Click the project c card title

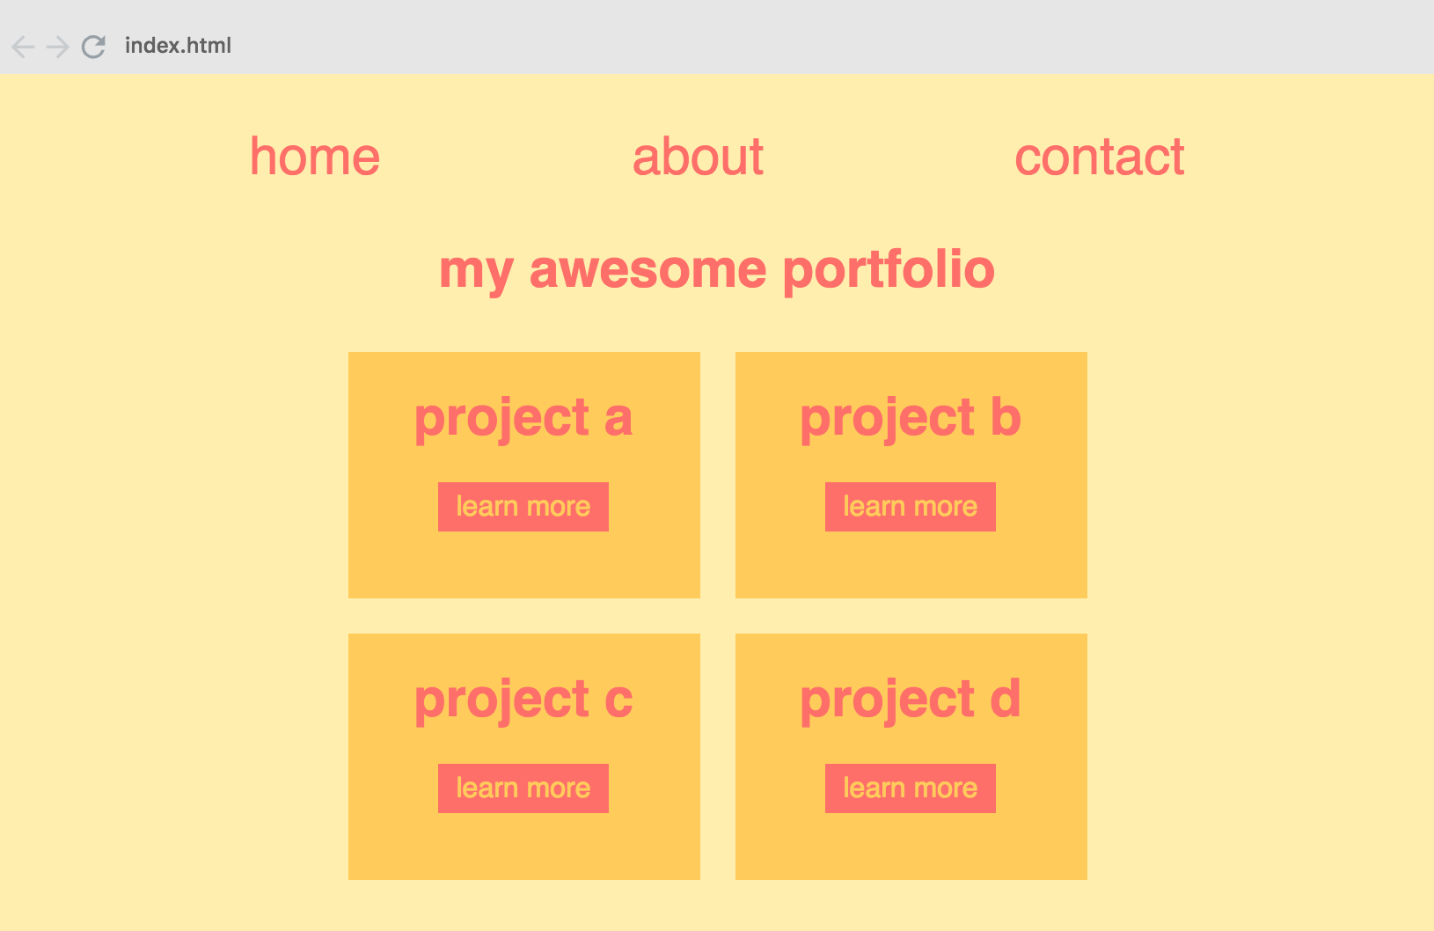[x=523, y=700]
